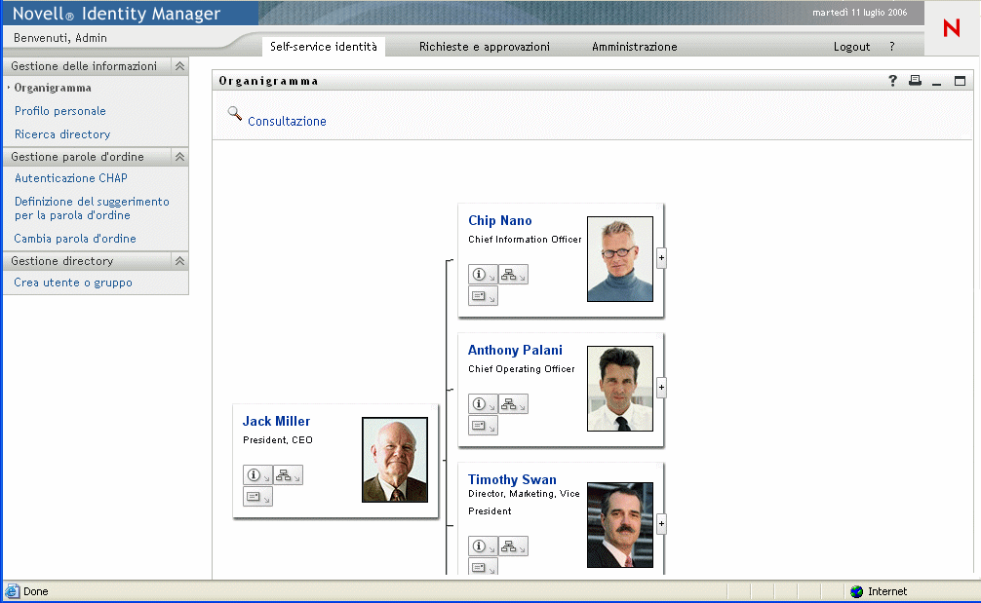This screenshot has height=603, width=981.
Task: Click the Gestione parole d'ordine header text
Action: [77, 157]
